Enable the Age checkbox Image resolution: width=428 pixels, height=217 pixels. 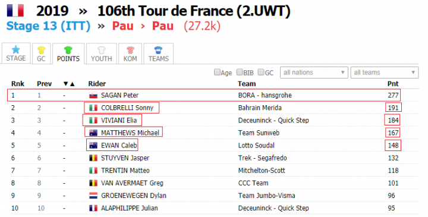pos(217,73)
